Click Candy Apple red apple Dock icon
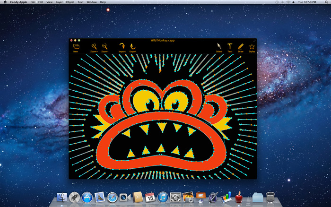The image size is (331, 207). pos(239,198)
